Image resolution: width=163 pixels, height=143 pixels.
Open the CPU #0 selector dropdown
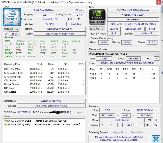coord(11,29)
